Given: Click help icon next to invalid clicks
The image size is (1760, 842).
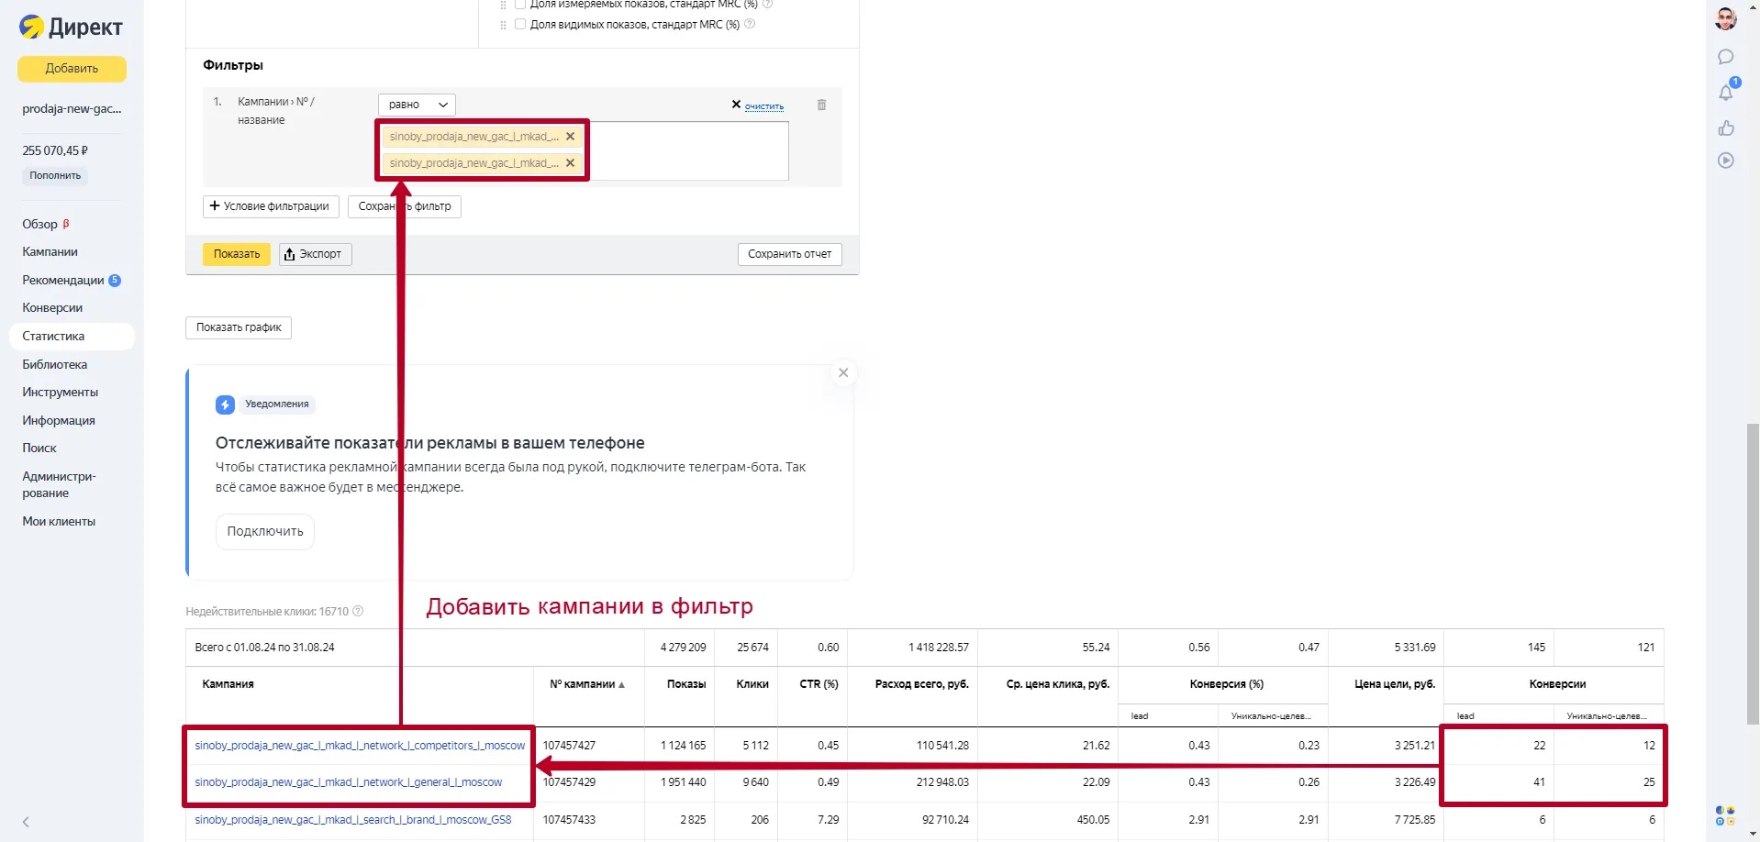Looking at the screenshot, I should click(358, 612).
